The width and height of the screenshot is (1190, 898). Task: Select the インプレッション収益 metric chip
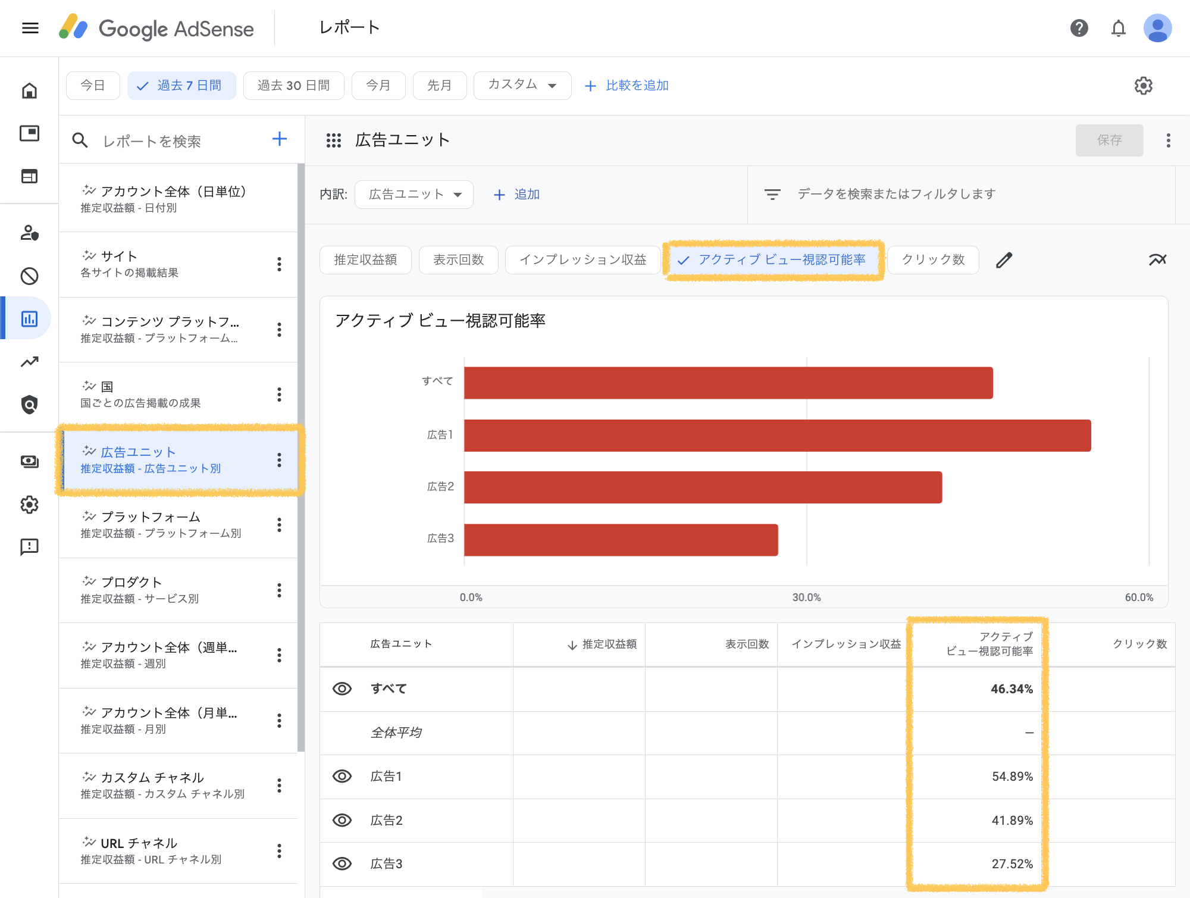[583, 260]
